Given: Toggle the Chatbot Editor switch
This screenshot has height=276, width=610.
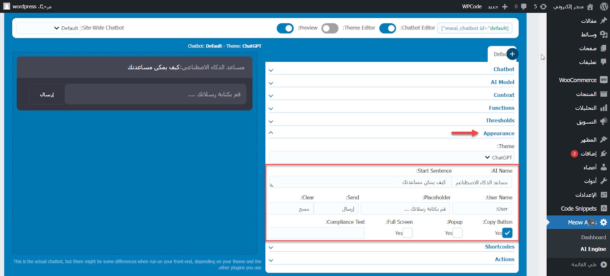Looking at the screenshot, I should pos(387,28).
